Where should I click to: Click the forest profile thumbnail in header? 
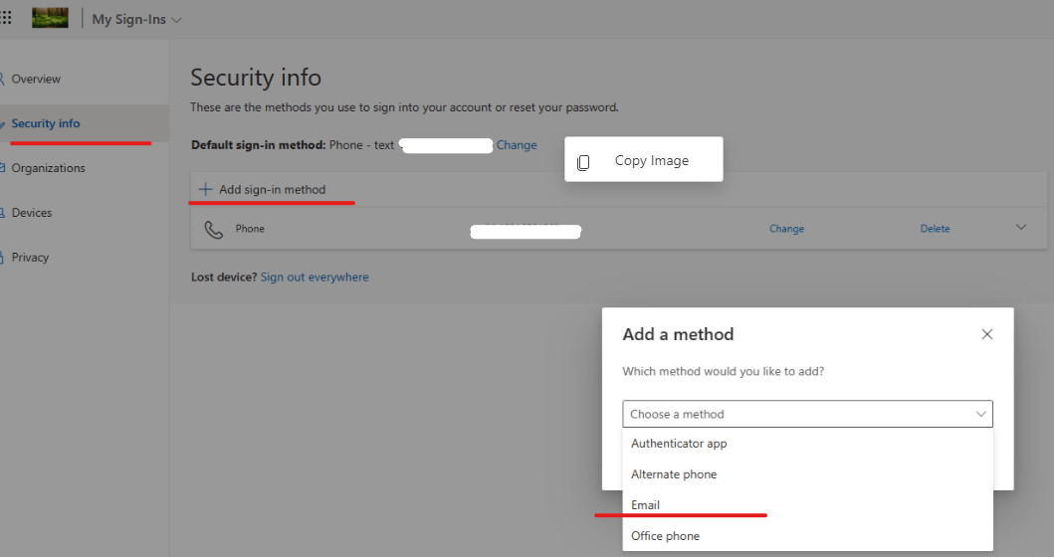pos(51,18)
